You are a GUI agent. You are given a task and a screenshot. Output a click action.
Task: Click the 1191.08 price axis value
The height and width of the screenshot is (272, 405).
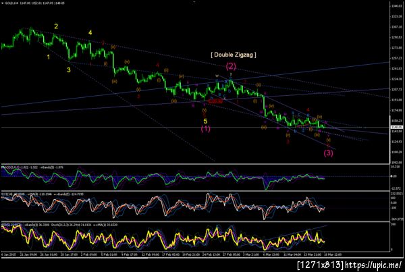(x=396, y=100)
